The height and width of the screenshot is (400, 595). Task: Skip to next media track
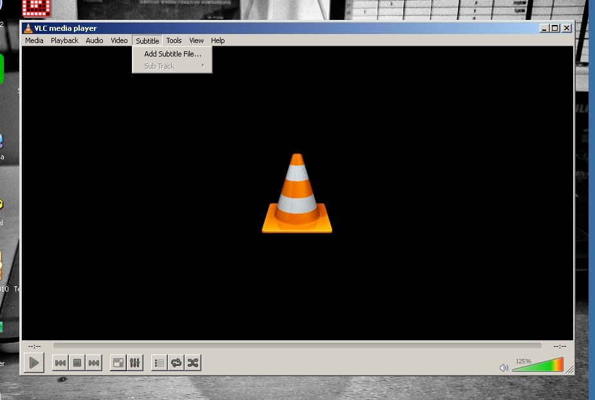(x=94, y=363)
